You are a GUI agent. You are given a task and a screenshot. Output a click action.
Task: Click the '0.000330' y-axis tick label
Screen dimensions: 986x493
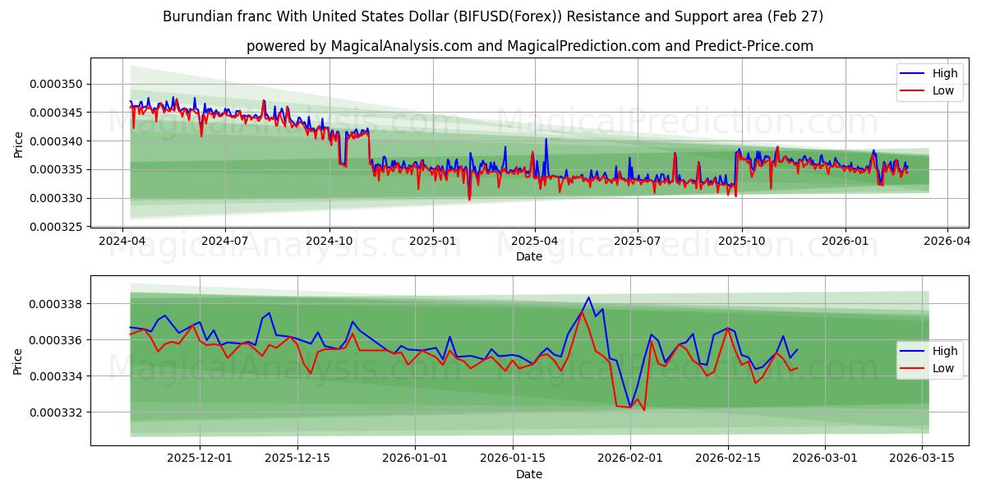57,199
